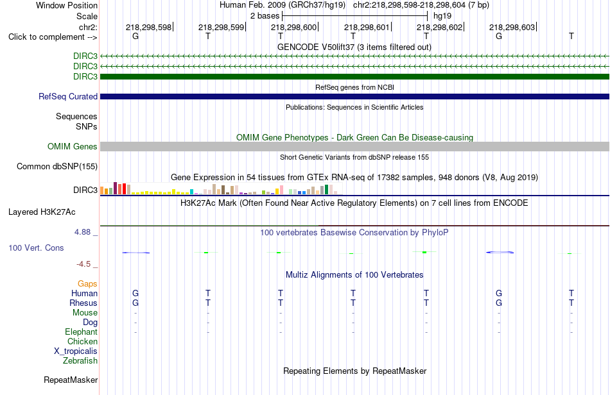Screen dimensions: 610x395
Task: Click the 2 bases scale bar
Action: pos(354,16)
